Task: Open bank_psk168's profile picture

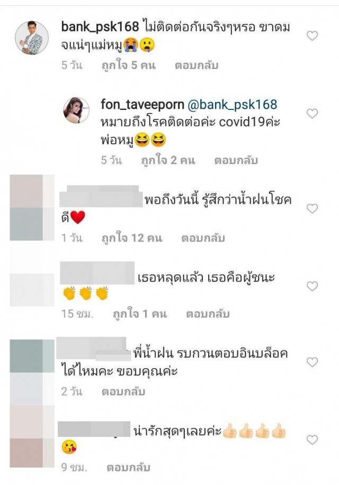Action: 32,38
